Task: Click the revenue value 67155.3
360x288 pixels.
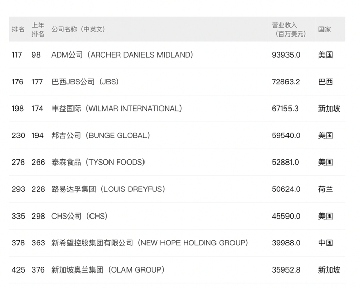Action: 285,109
